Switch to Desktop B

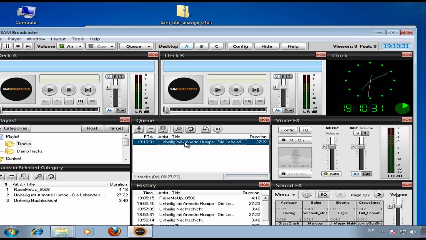[201, 46]
